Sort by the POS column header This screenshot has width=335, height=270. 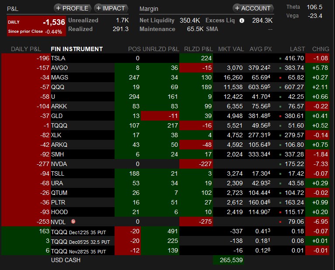point(134,49)
